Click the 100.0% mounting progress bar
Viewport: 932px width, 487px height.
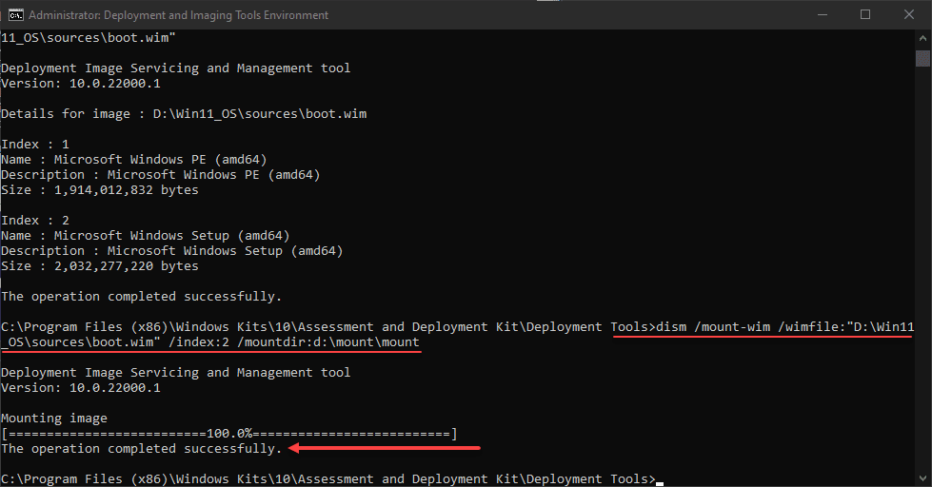pyautogui.click(x=229, y=434)
